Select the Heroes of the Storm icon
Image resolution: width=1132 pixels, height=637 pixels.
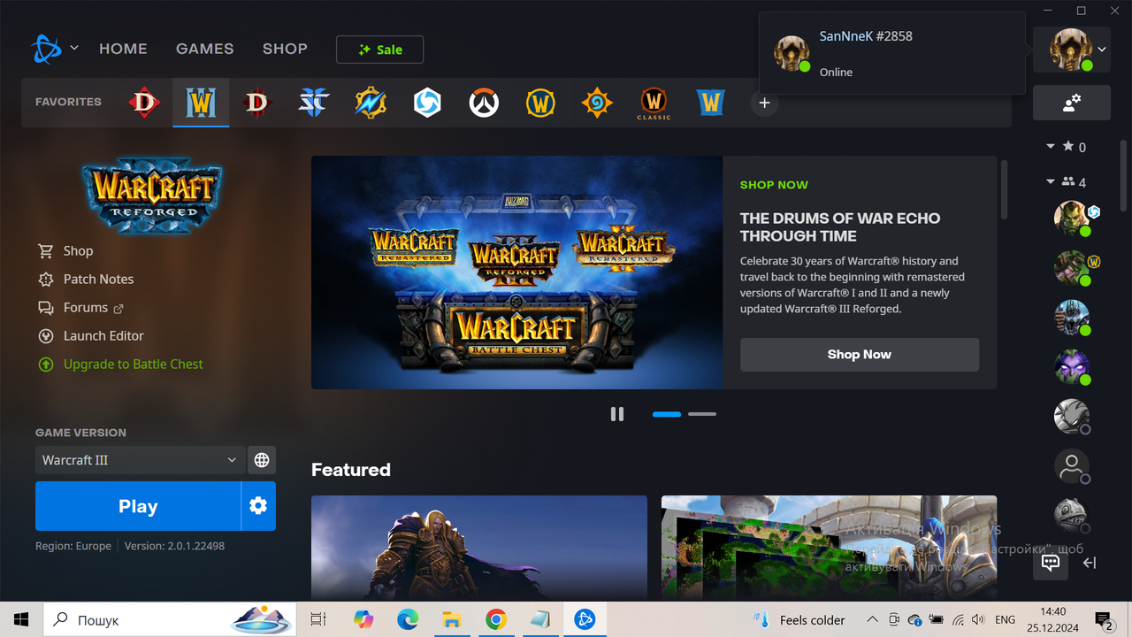pyautogui.click(x=427, y=103)
